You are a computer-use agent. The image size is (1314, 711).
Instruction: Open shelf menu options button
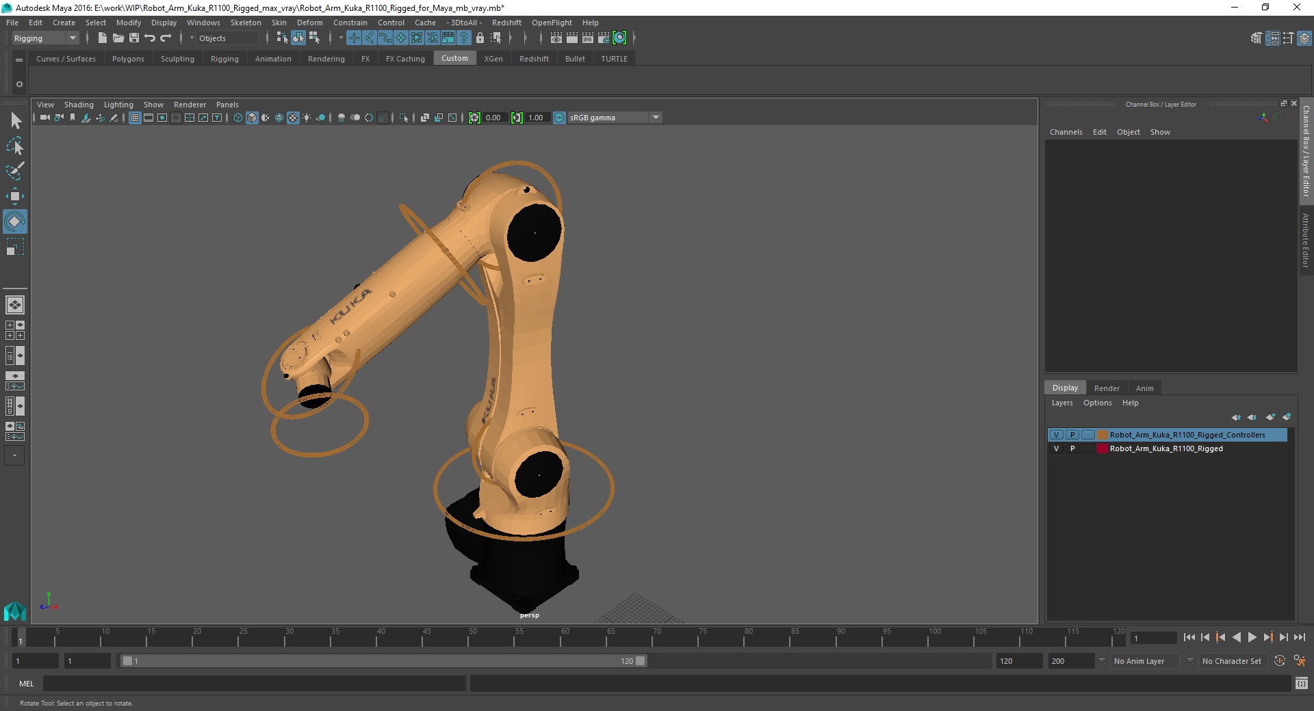pyautogui.click(x=19, y=60)
